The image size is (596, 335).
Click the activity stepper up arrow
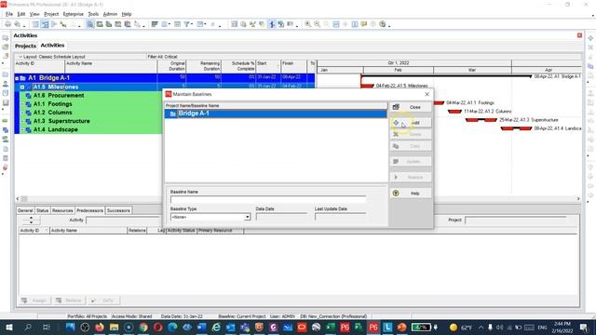click(31, 218)
